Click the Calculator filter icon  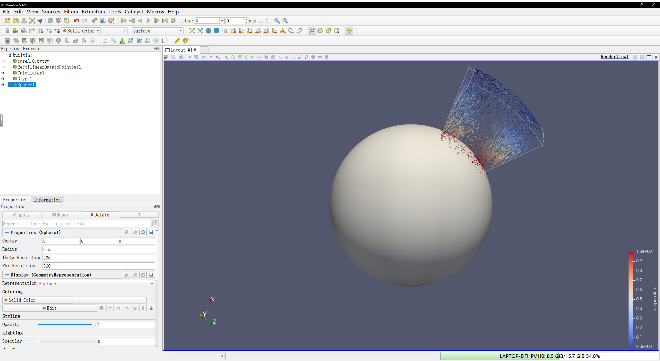7,41
